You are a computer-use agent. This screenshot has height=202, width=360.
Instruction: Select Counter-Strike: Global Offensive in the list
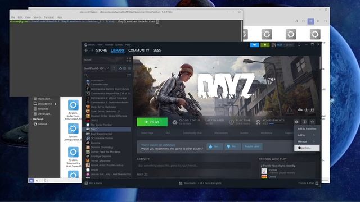point(107,116)
